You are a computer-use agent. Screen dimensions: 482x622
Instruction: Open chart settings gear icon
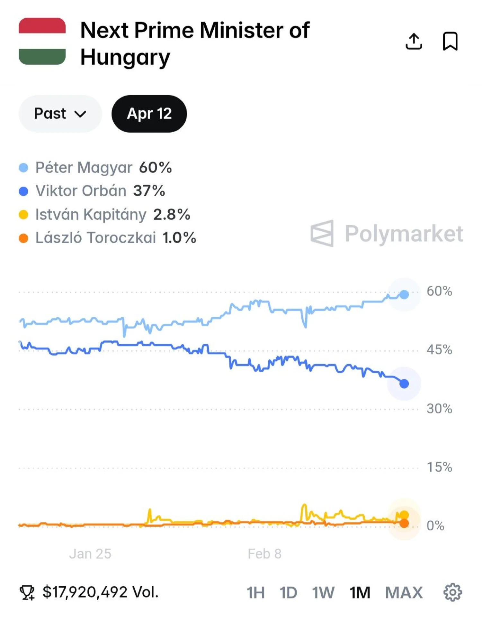coord(452,592)
